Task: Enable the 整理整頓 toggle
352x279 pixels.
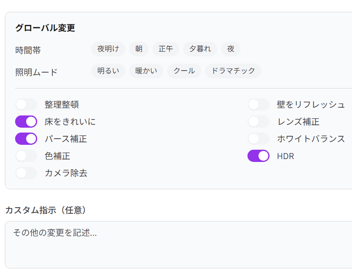Action: coord(26,104)
